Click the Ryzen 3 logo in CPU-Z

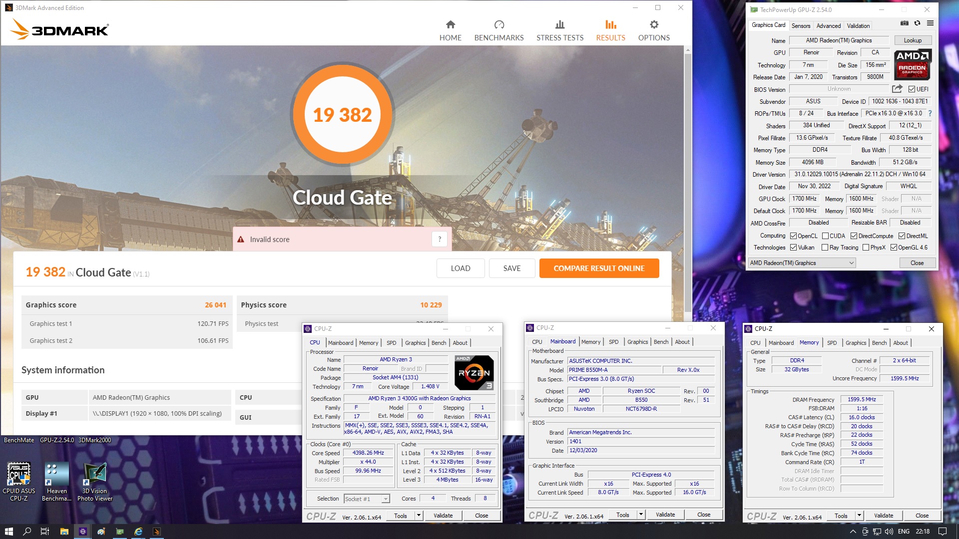coord(474,372)
